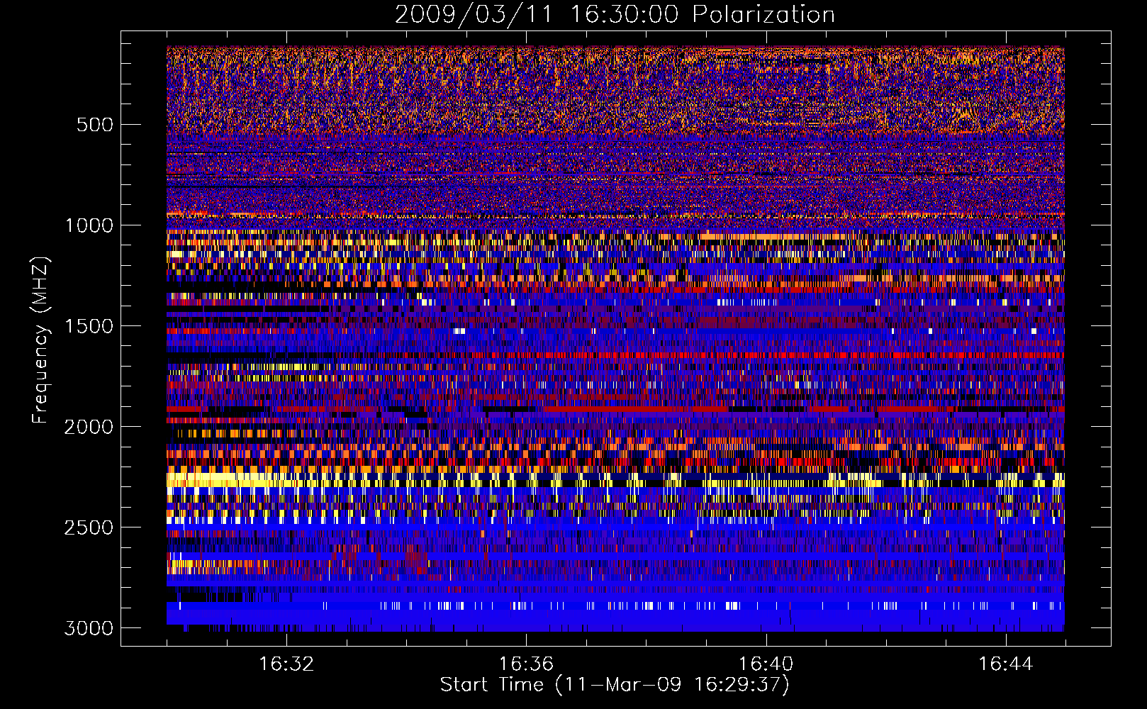The image size is (1147, 709).
Task: Click the 2000 frequency tick label
Action: 89,427
